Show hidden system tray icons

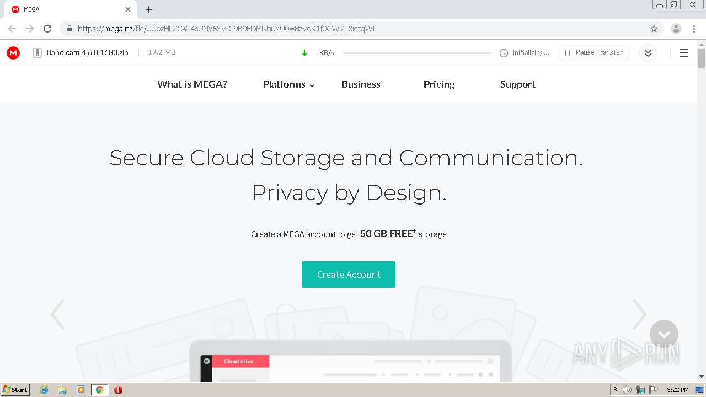click(x=616, y=390)
